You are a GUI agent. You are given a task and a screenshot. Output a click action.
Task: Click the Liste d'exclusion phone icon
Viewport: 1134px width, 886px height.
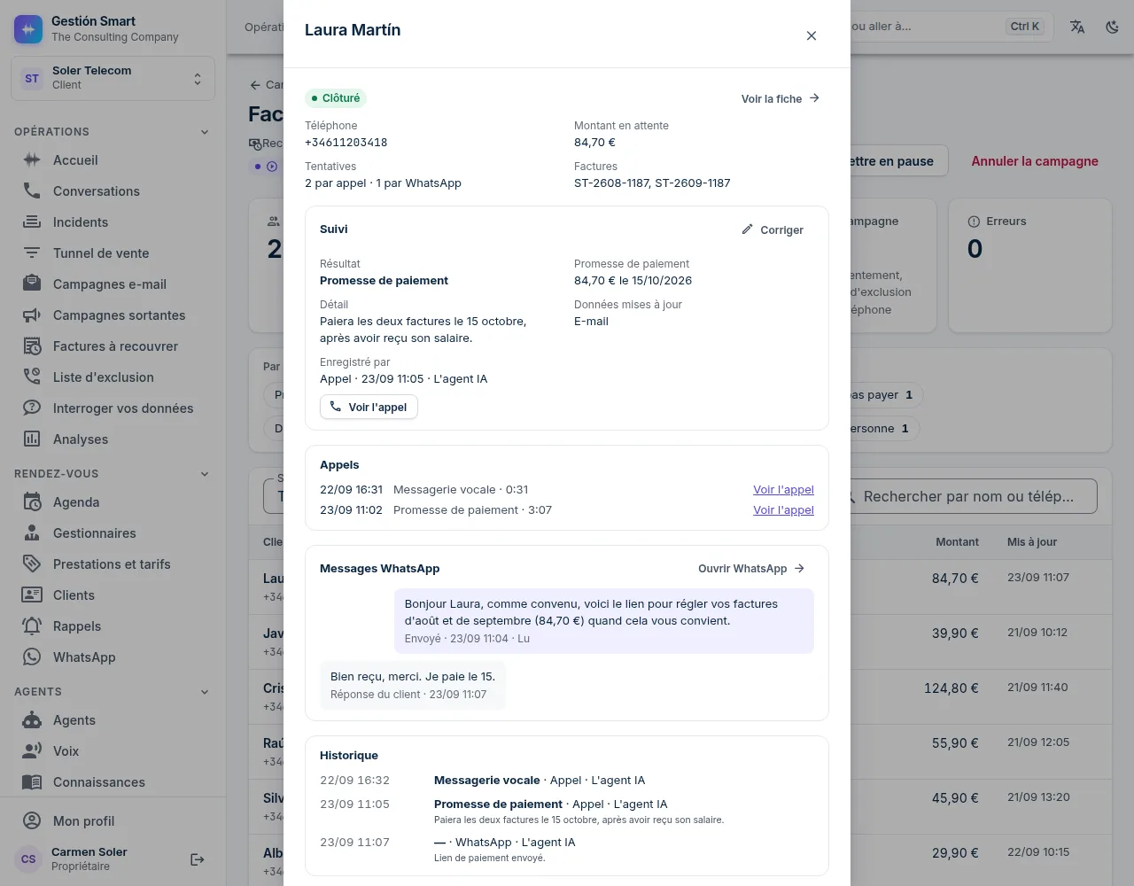click(x=32, y=377)
